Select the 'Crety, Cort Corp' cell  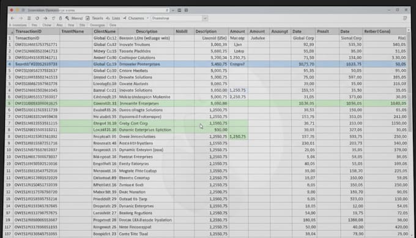pos(146,124)
